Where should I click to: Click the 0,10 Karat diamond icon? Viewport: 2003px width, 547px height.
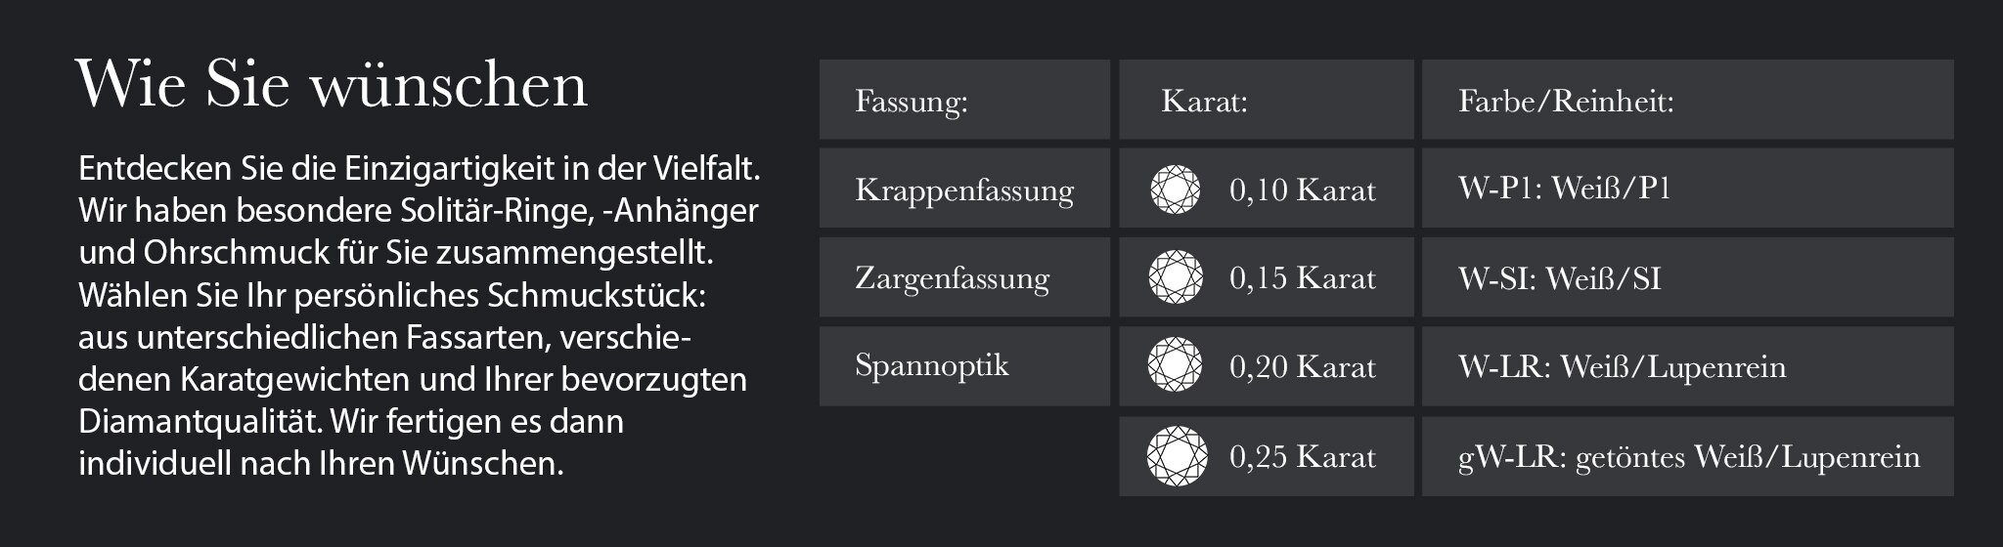click(x=1175, y=189)
